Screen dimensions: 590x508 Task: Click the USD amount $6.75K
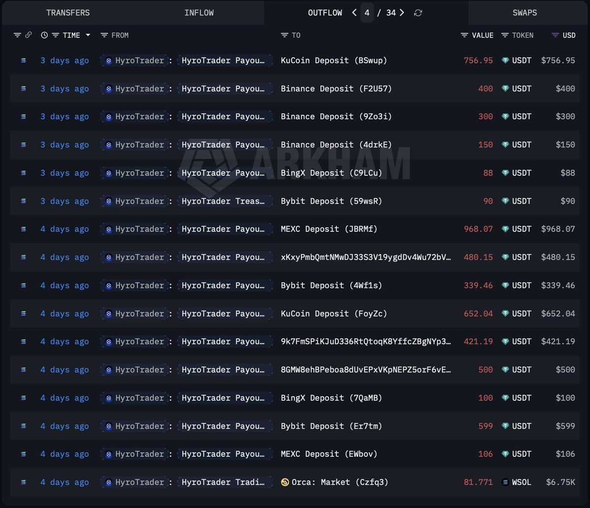tap(560, 482)
